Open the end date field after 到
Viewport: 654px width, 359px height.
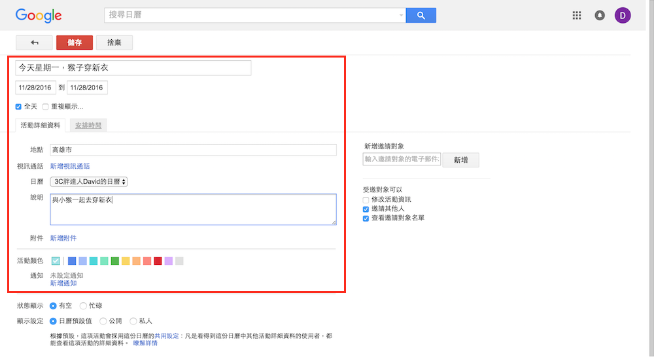[87, 88]
